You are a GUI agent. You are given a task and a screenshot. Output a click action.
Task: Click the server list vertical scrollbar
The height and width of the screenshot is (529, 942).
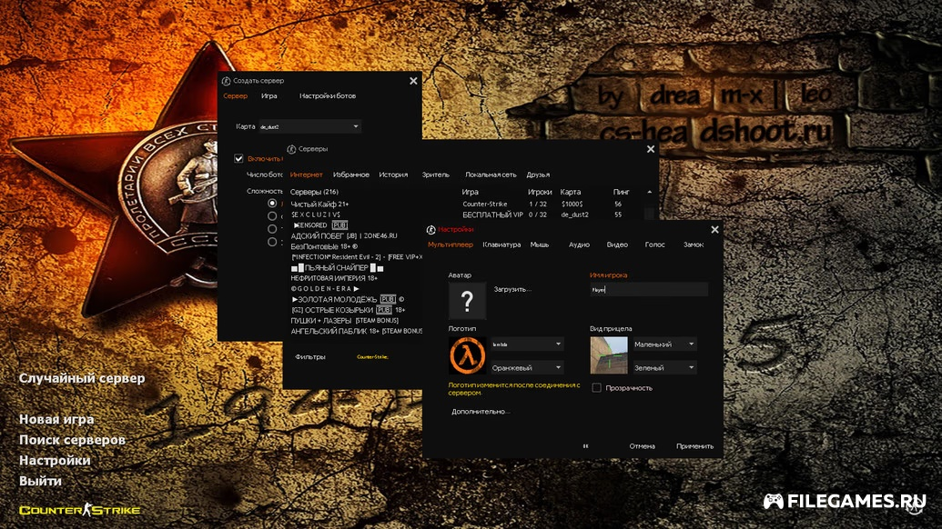tap(650, 215)
